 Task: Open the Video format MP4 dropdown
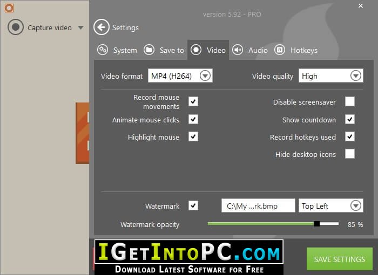coord(205,76)
